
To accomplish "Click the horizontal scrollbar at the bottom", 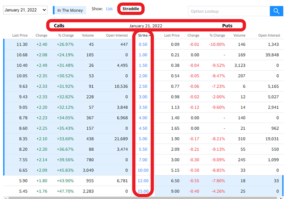I will coord(143,197).
